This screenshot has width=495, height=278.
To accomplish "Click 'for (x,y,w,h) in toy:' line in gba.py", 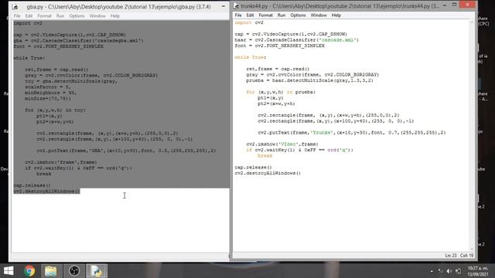I will coord(55,110).
